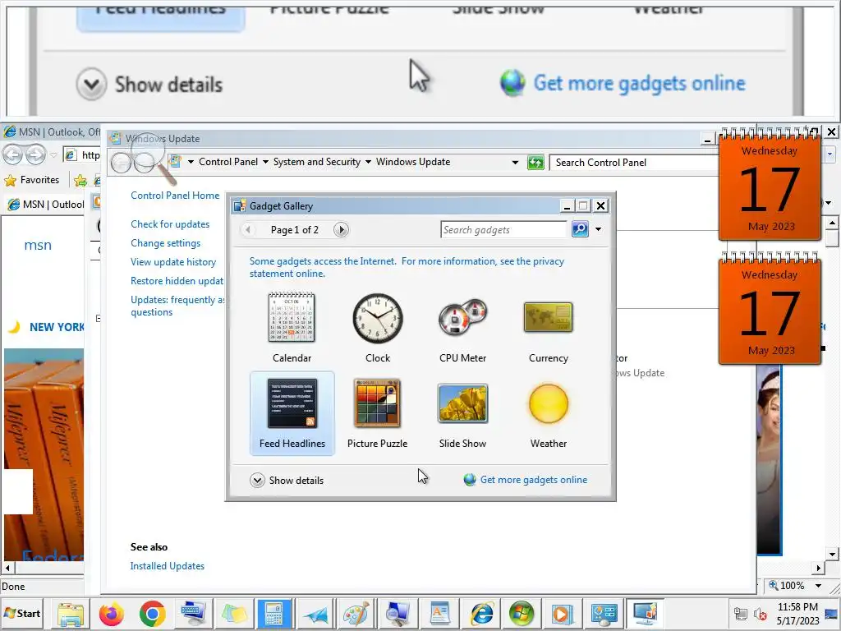The image size is (841, 631).
Task: Click the network tray icon
Action: click(x=741, y=614)
